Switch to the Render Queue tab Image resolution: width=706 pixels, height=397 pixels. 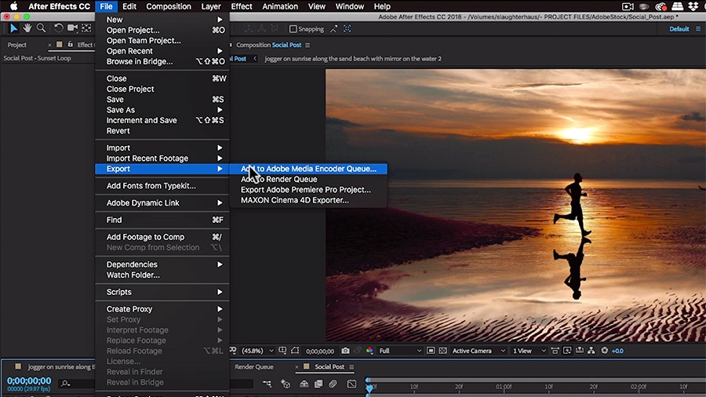(254, 367)
